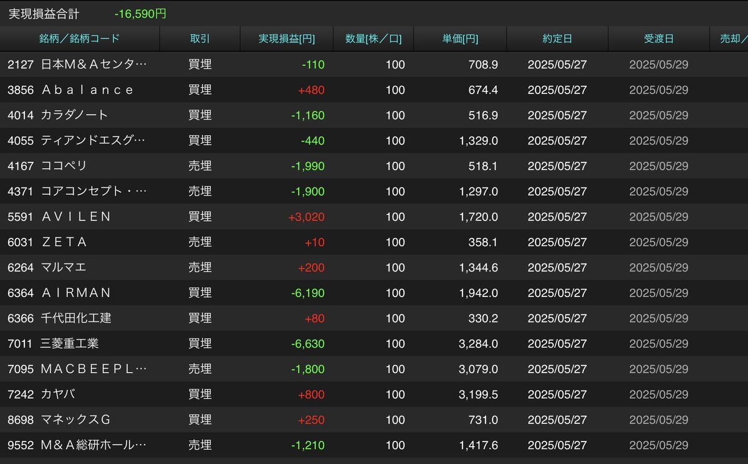748x464 pixels.
Task: Click stock code 2127
Action: point(20,64)
